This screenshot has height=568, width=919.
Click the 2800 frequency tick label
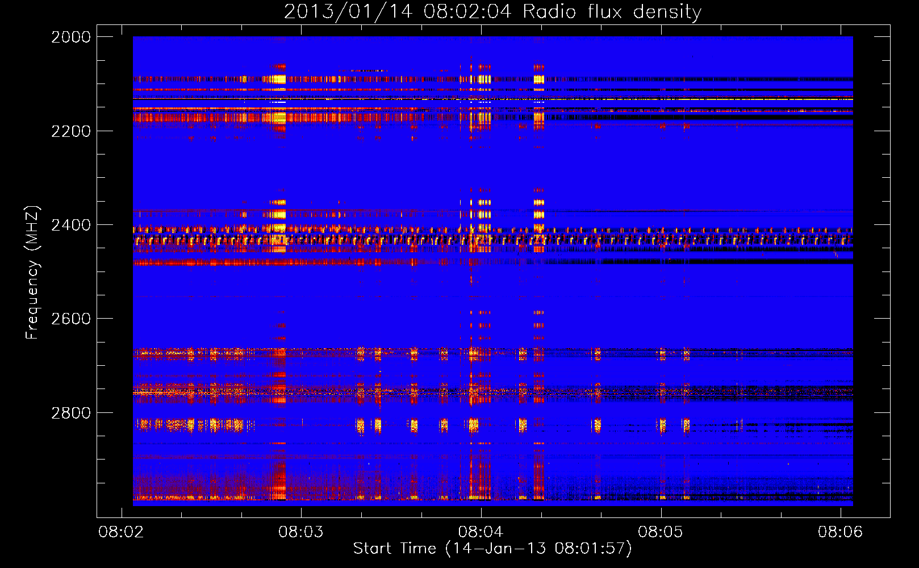coord(71,413)
